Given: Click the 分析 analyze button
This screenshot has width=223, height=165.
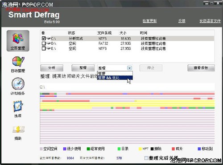Looking at the screenshot, I should (x=52, y=68).
